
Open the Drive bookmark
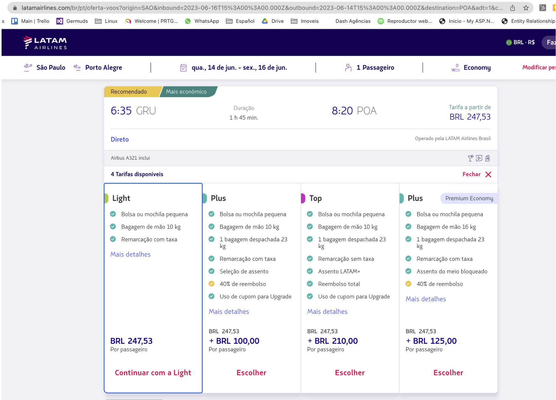(x=273, y=21)
